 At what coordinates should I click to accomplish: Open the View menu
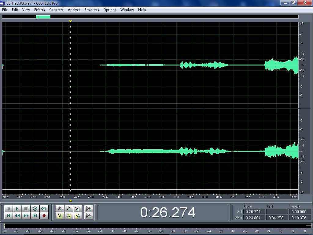pyautogui.click(x=26, y=9)
